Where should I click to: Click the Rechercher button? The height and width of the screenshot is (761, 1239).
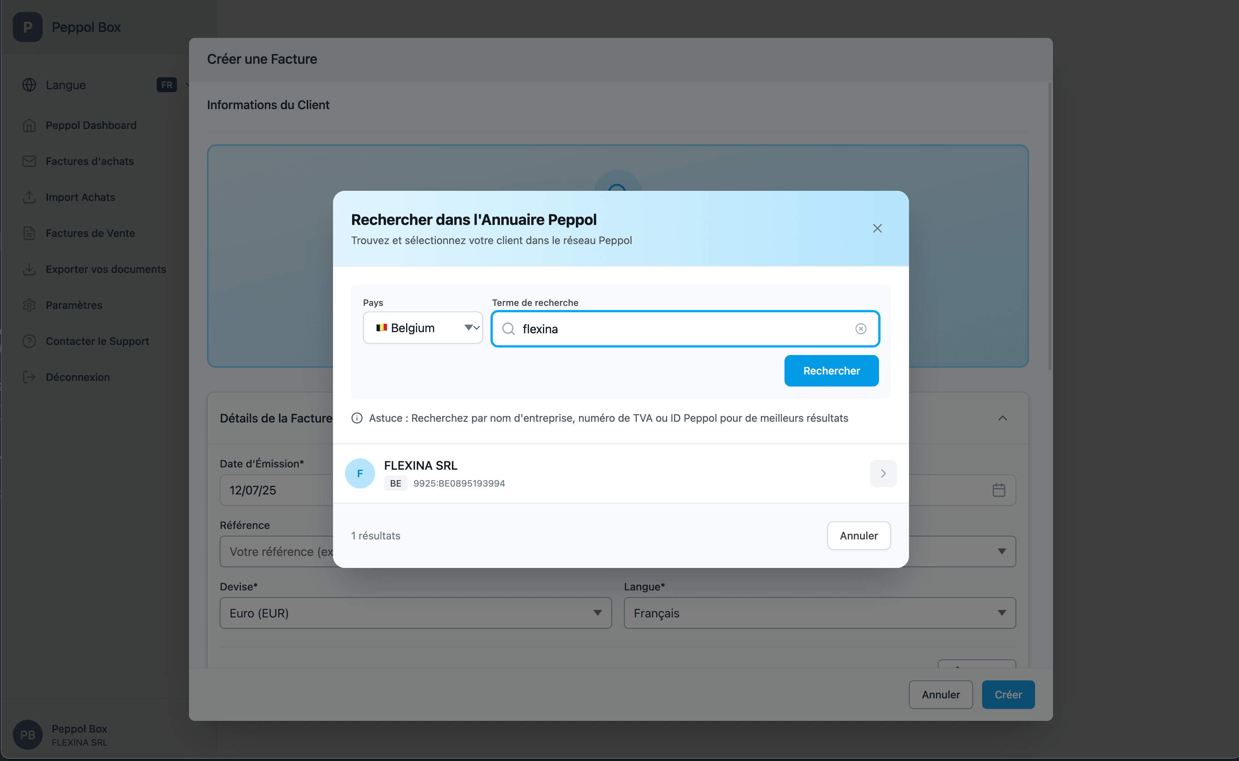(x=831, y=371)
